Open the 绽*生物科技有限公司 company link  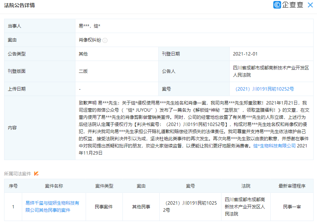[274, 146]
